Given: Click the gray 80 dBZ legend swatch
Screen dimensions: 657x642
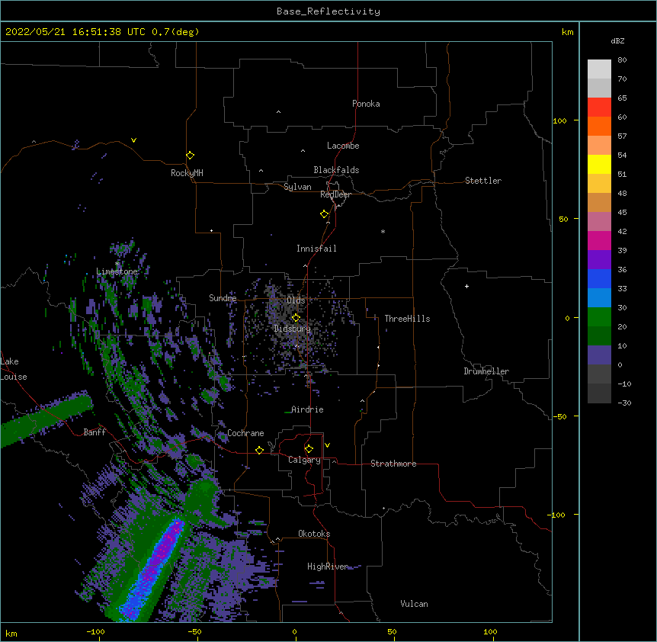Looking at the screenshot, I should (599, 69).
